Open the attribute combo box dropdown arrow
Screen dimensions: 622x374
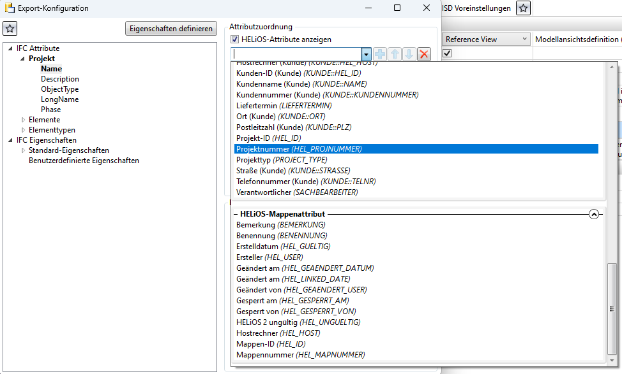pyautogui.click(x=366, y=54)
